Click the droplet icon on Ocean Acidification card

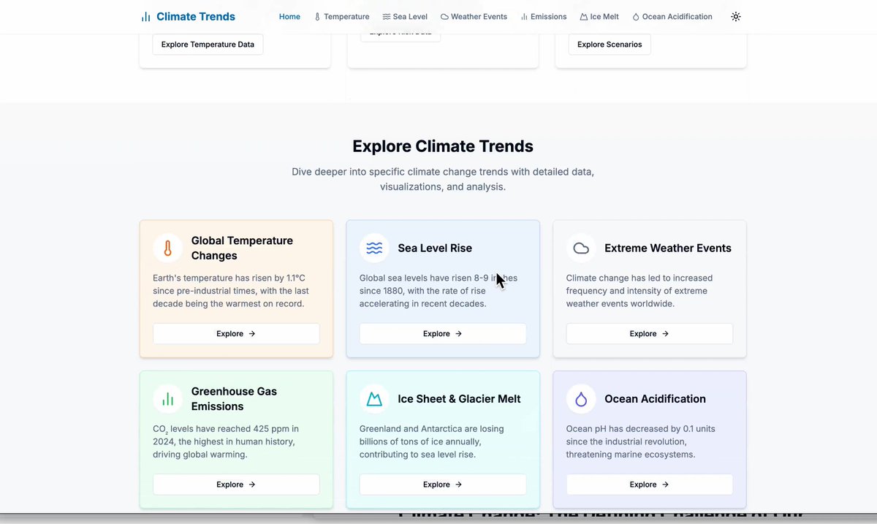[581, 399]
